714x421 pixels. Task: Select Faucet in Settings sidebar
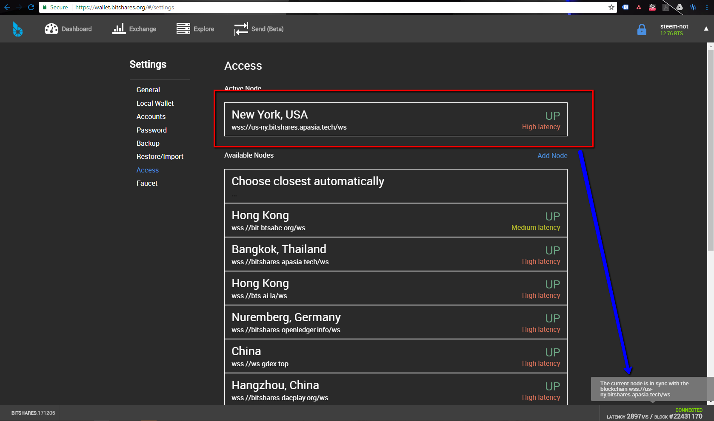click(x=147, y=183)
